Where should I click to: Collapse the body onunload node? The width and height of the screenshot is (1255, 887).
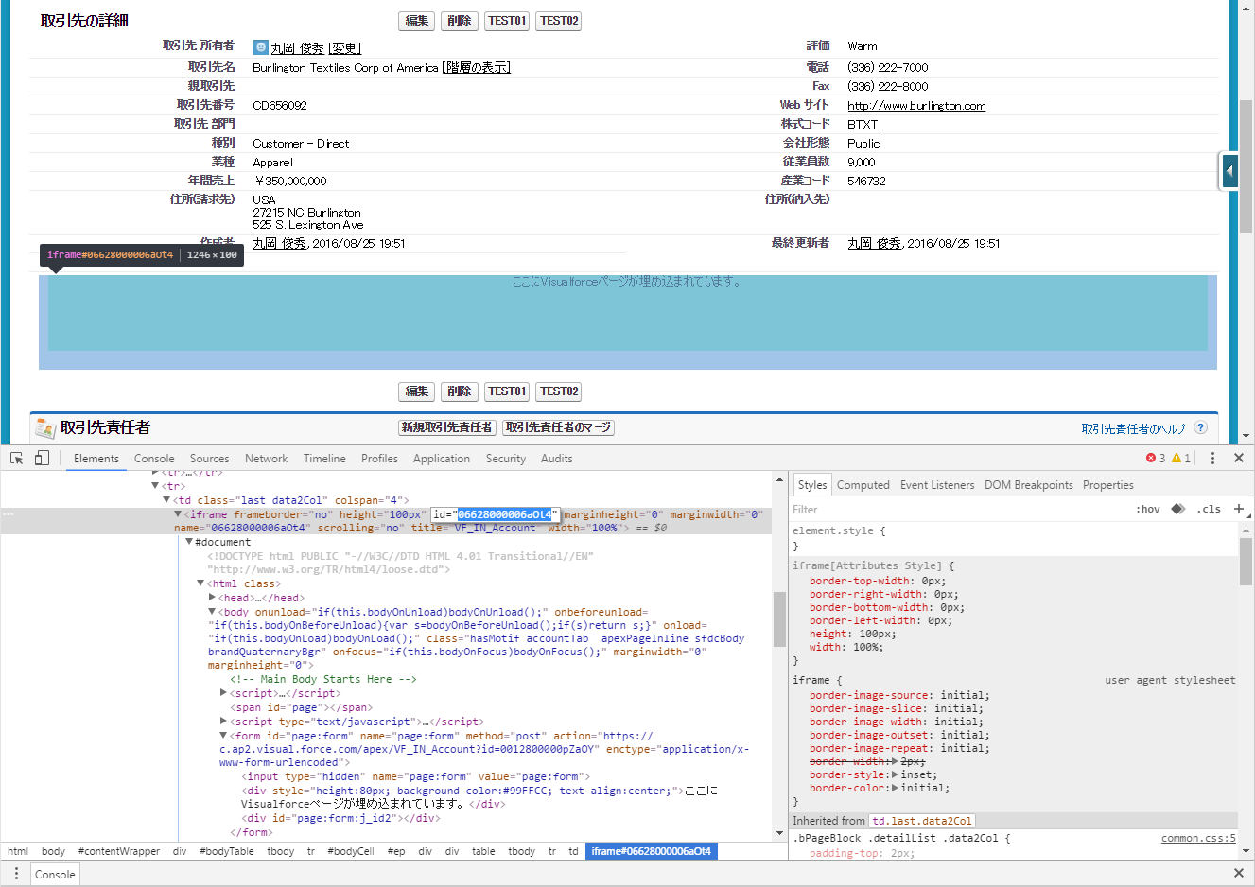tap(212, 612)
